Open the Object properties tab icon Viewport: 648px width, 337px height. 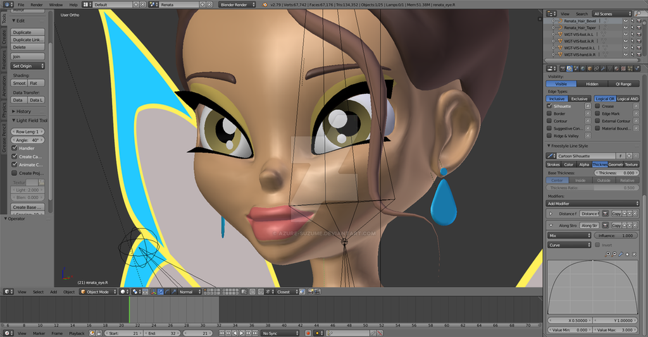pos(590,68)
